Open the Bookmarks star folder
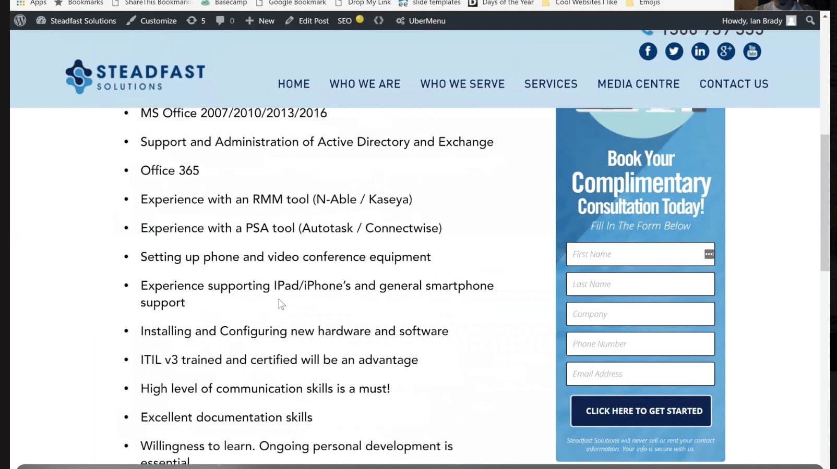837x469 pixels. click(x=79, y=3)
